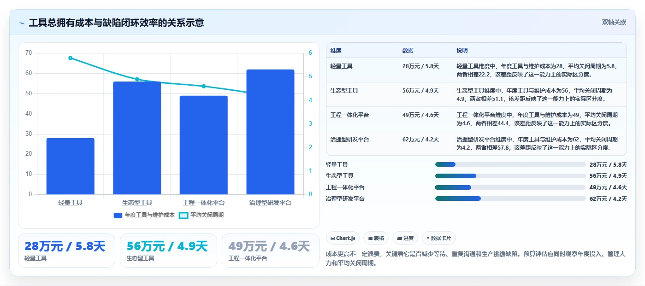Screen dimensions: 645x286
Task: Open the 28万元 / 5.8天 轻量工具 data card
Action: tap(66, 251)
